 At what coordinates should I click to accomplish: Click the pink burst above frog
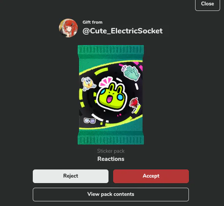[106, 81]
